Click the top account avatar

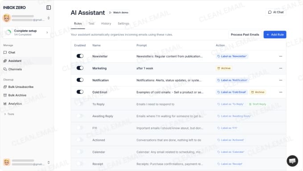tap(7, 18)
